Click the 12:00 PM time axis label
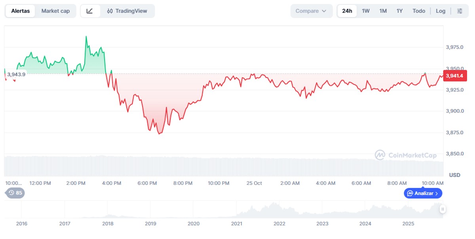 pyautogui.click(x=40, y=183)
